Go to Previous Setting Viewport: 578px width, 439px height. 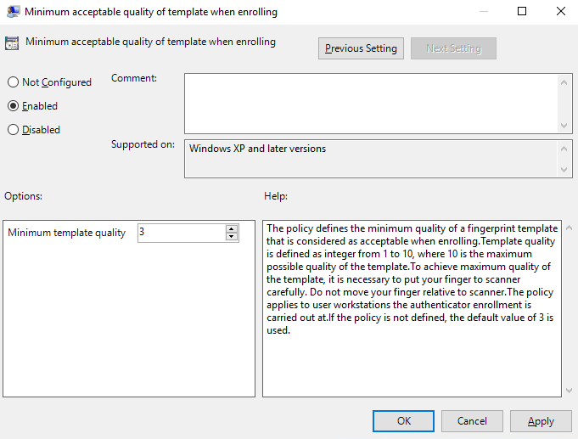tap(361, 48)
